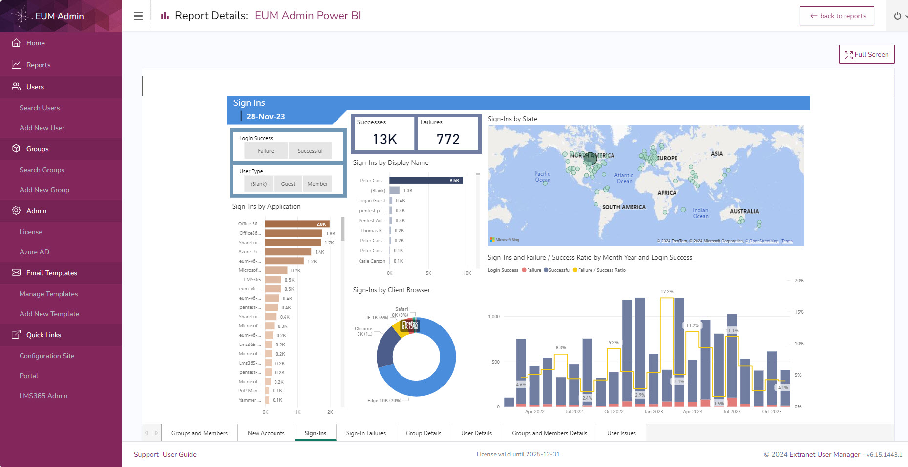Collapse the sidebar with the hamburger icon
Viewport: 908px width, 467px height.
pyautogui.click(x=138, y=15)
